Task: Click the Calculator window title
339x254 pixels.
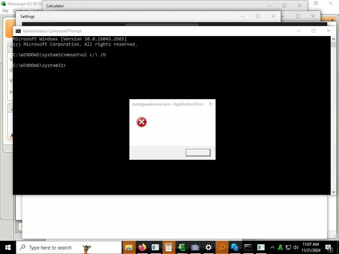Action: tap(55, 6)
